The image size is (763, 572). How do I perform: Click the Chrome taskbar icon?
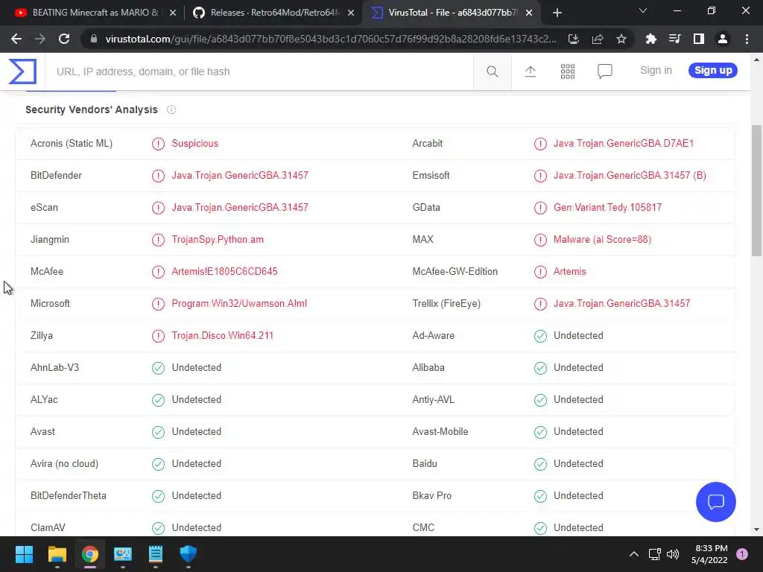pyautogui.click(x=90, y=554)
